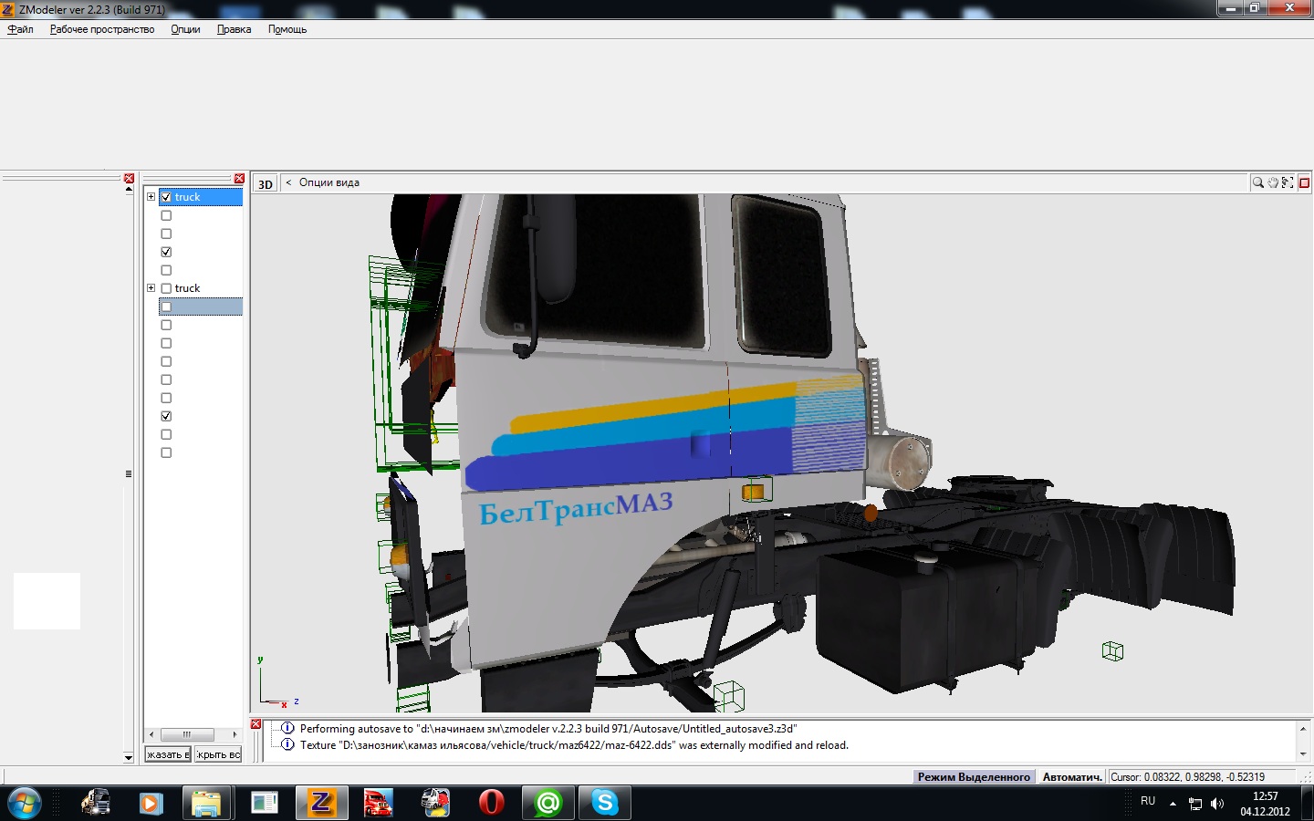
Task: Click the tree horizontal scrollbar thumb
Action: click(187, 734)
